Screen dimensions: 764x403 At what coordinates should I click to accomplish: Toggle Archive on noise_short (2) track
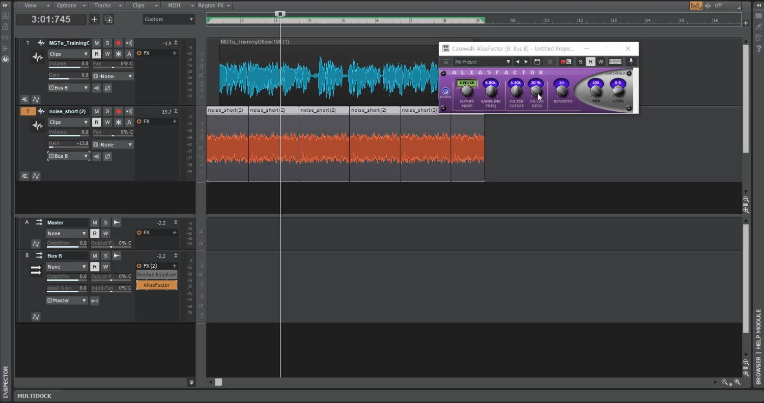129,123
